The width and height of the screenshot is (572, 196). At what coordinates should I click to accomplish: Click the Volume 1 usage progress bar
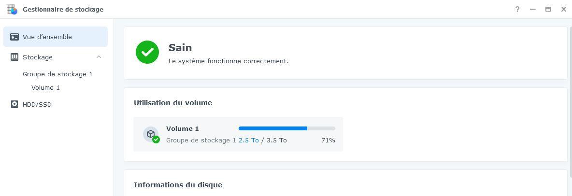[286, 128]
